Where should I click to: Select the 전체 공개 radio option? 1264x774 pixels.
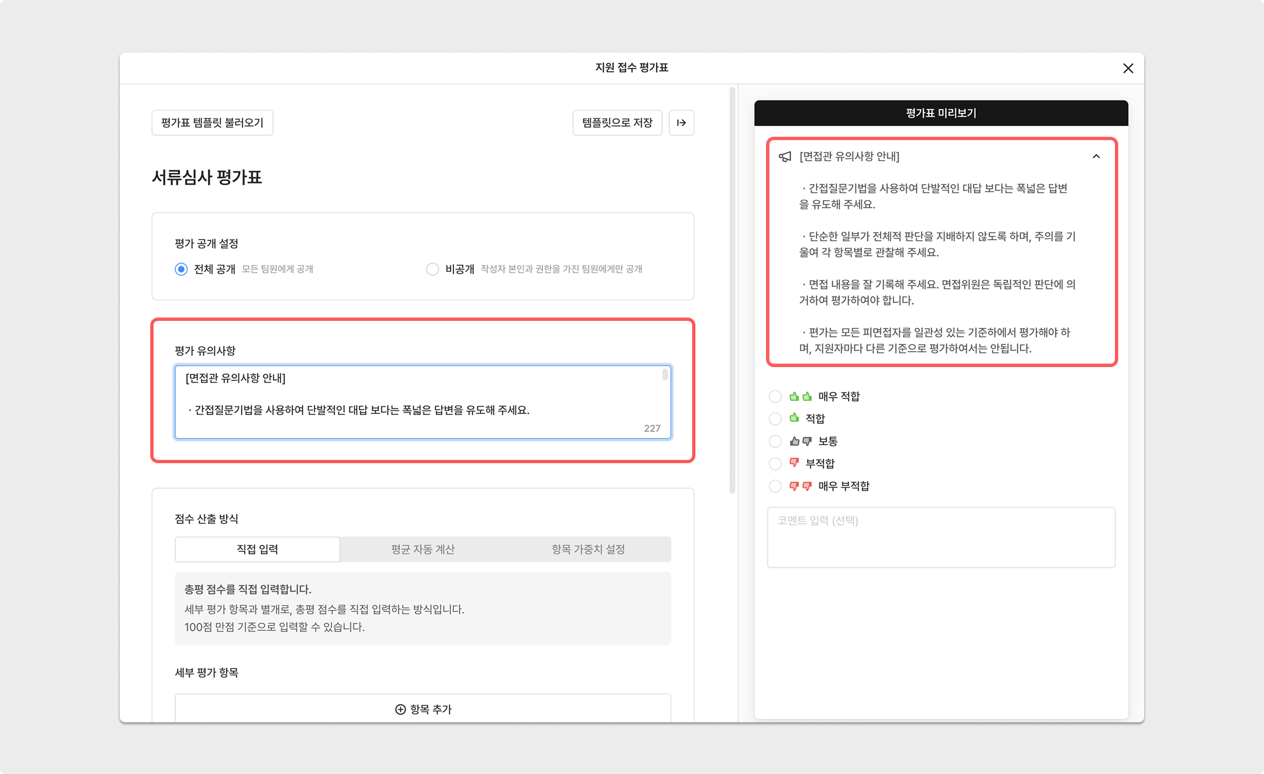pyautogui.click(x=181, y=269)
